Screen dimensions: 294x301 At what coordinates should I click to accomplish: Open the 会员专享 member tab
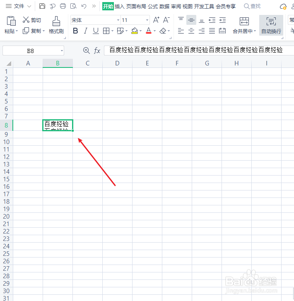(226, 6)
